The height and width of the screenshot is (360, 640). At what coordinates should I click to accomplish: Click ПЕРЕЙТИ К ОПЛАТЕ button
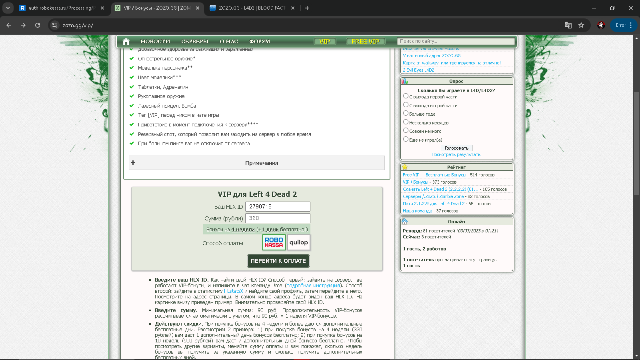[x=278, y=261]
